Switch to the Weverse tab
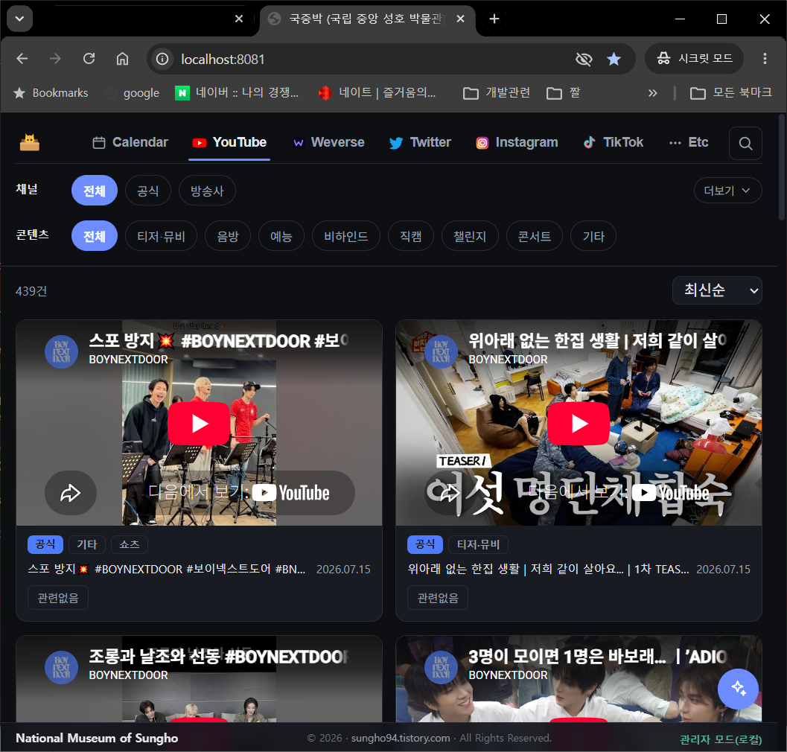Screen dimensions: 787x752 pyautogui.click(x=329, y=142)
